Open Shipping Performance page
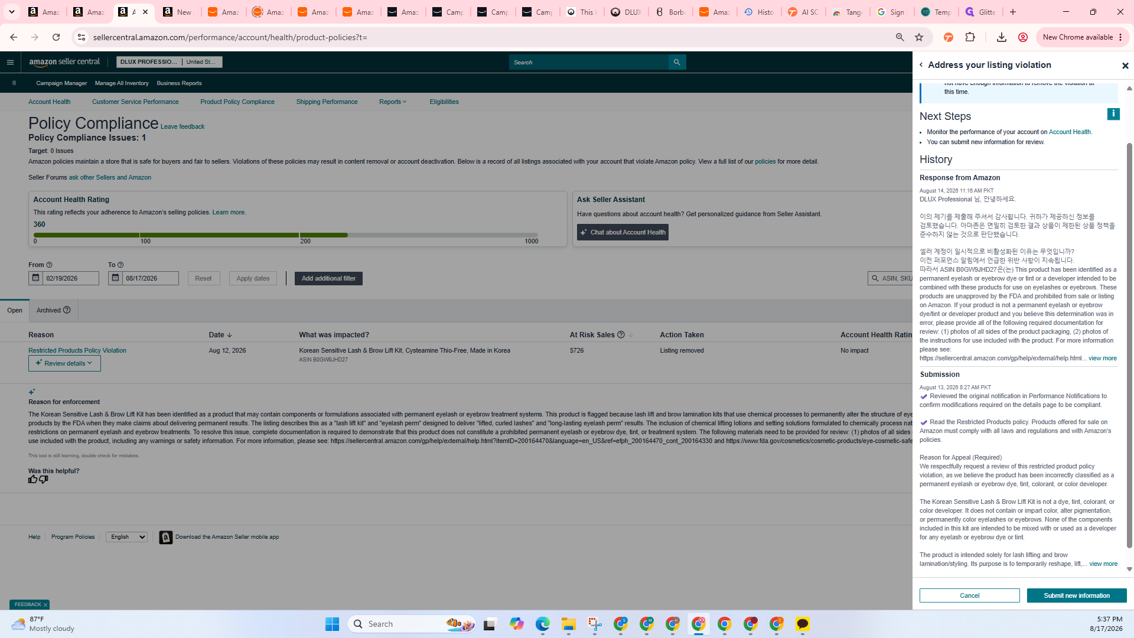The width and height of the screenshot is (1134, 638). pos(327,102)
